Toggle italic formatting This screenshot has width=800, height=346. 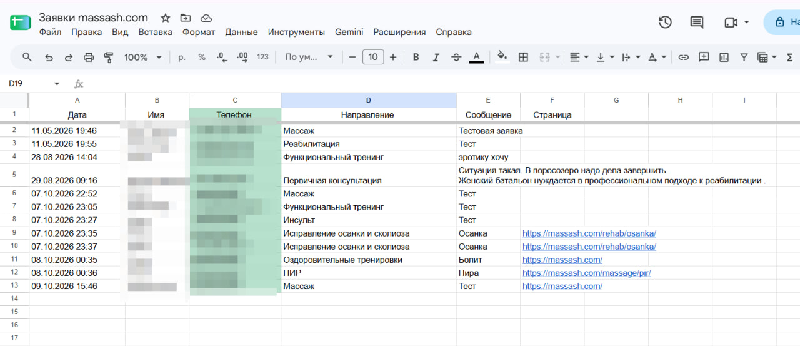click(436, 57)
